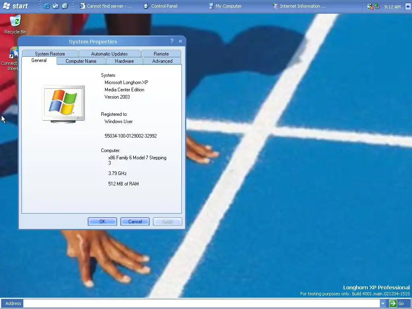The width and height of the screenshot is (412, 309).
Task: Click the 9:12 AM clock in the tray
Action: pyautogui.click(x=392, y=6)
